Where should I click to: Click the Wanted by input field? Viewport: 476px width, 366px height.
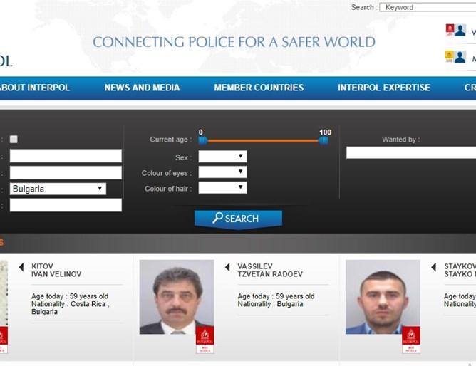411,152
